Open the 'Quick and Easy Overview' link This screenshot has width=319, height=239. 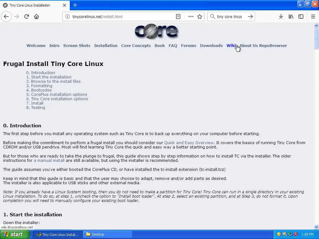(189, 143)
